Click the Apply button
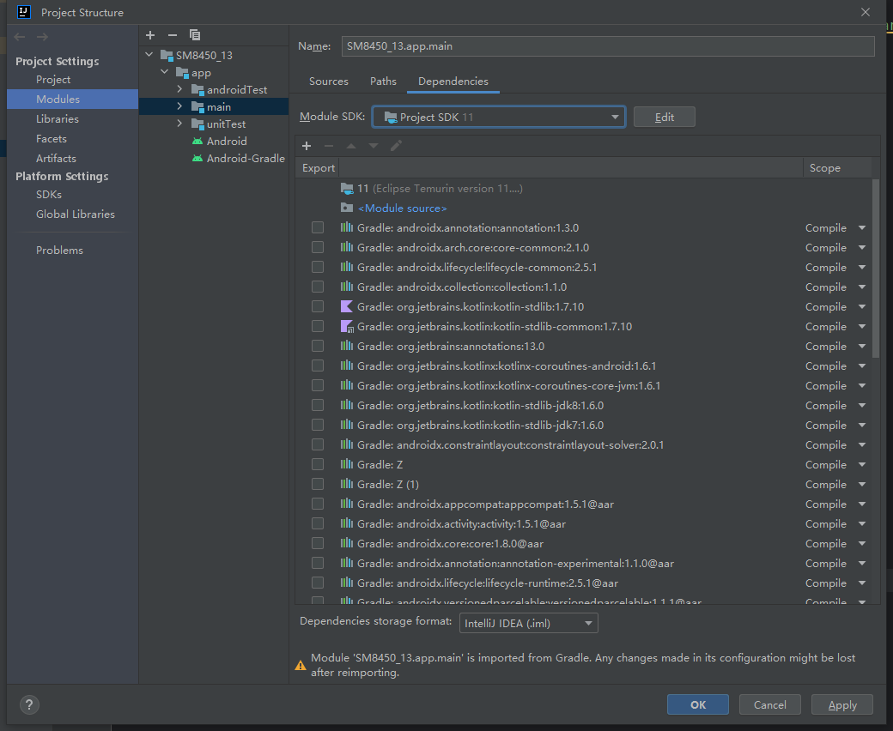Screen dimensions: 893x731 click(842, 705)
